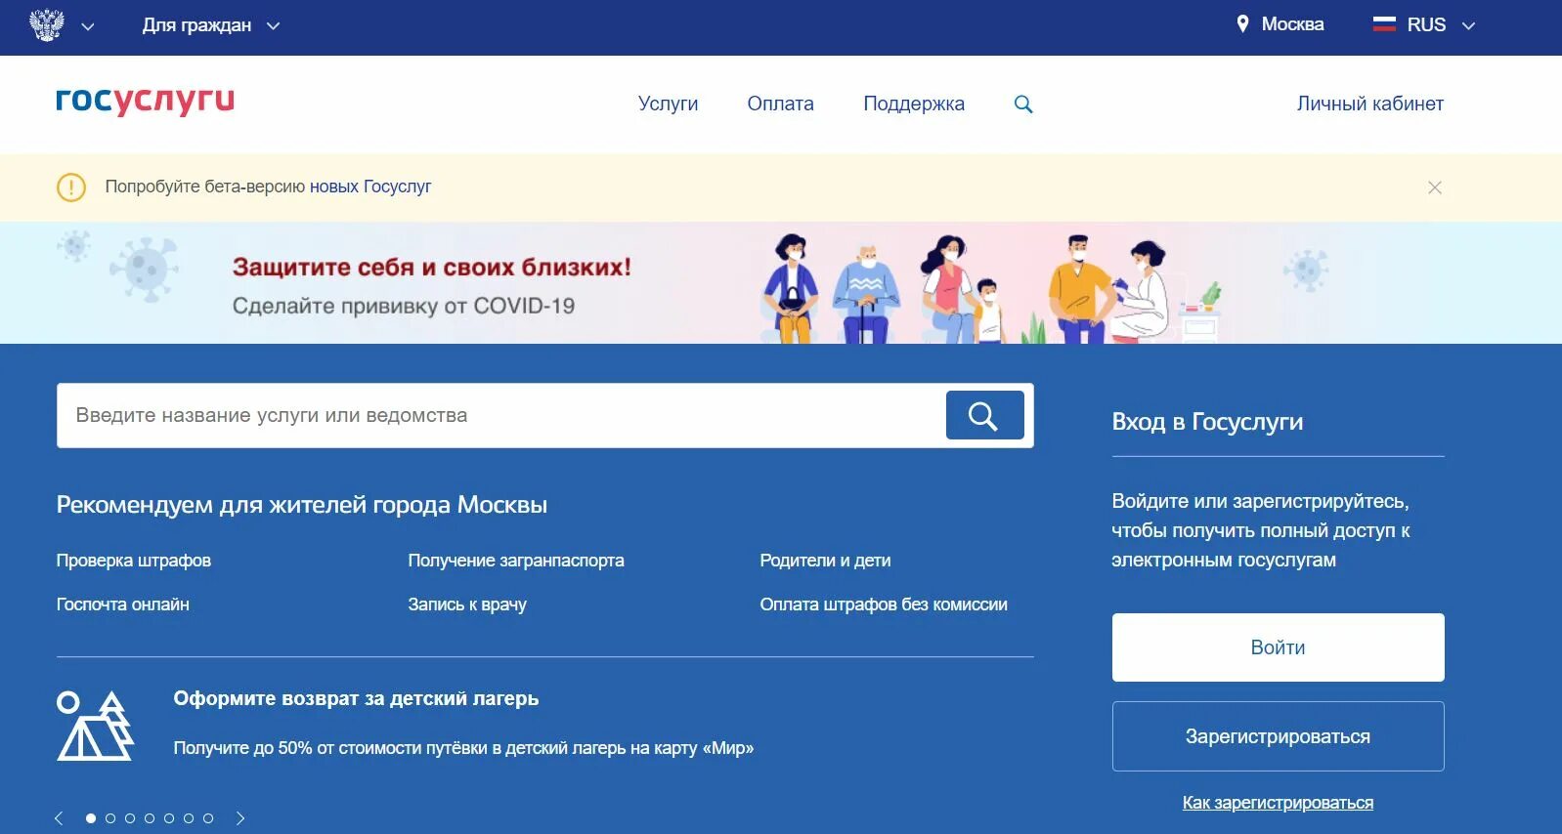The image size is (1562, 834).
Task: Go to previous carousel slide arrow
Action: click(x=59, y=818)
